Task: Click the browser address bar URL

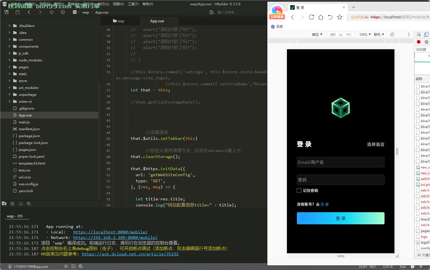Action: [x=400, y=17]
